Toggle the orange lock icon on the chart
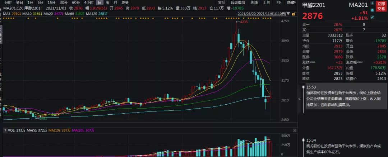 pyautogui.click(x=294, y=14)
